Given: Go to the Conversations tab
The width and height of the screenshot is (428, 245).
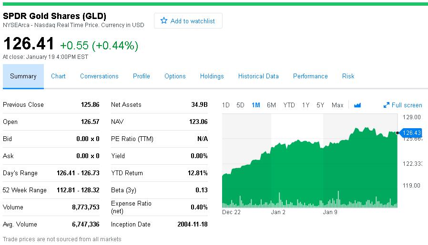Looking at the screenshot, I should (99, 76).
